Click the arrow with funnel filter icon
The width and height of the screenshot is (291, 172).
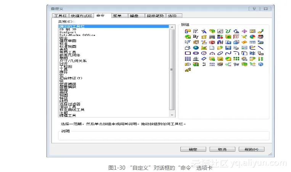coord(188,42)
